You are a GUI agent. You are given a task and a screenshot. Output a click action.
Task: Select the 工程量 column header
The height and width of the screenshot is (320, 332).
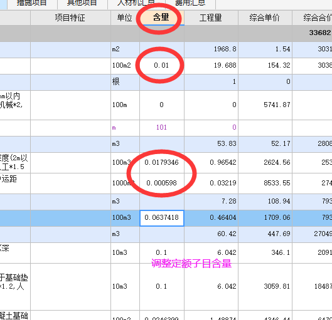(x=211, y=18)
